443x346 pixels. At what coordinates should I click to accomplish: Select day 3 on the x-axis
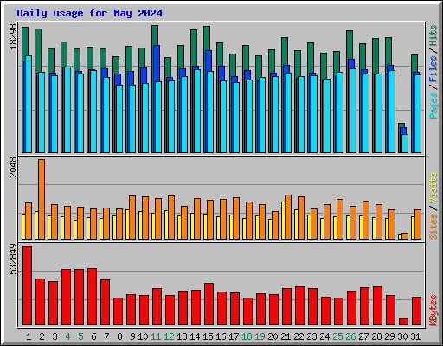tap(55, 336)
